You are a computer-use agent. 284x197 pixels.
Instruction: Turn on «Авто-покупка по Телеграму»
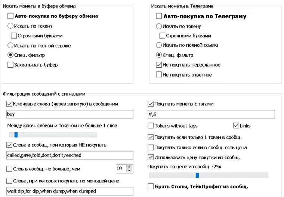pyautogui.click(x=159, y=16)
